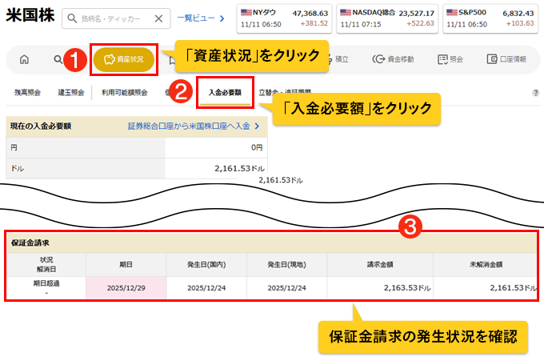Open the NASDAQ総合 index card

tap(387, 18)
